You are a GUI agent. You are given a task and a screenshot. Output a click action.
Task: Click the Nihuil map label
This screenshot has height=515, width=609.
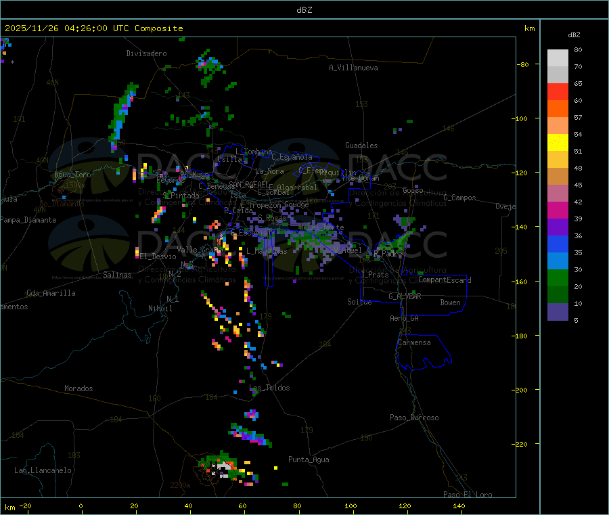tap(160, 309)
